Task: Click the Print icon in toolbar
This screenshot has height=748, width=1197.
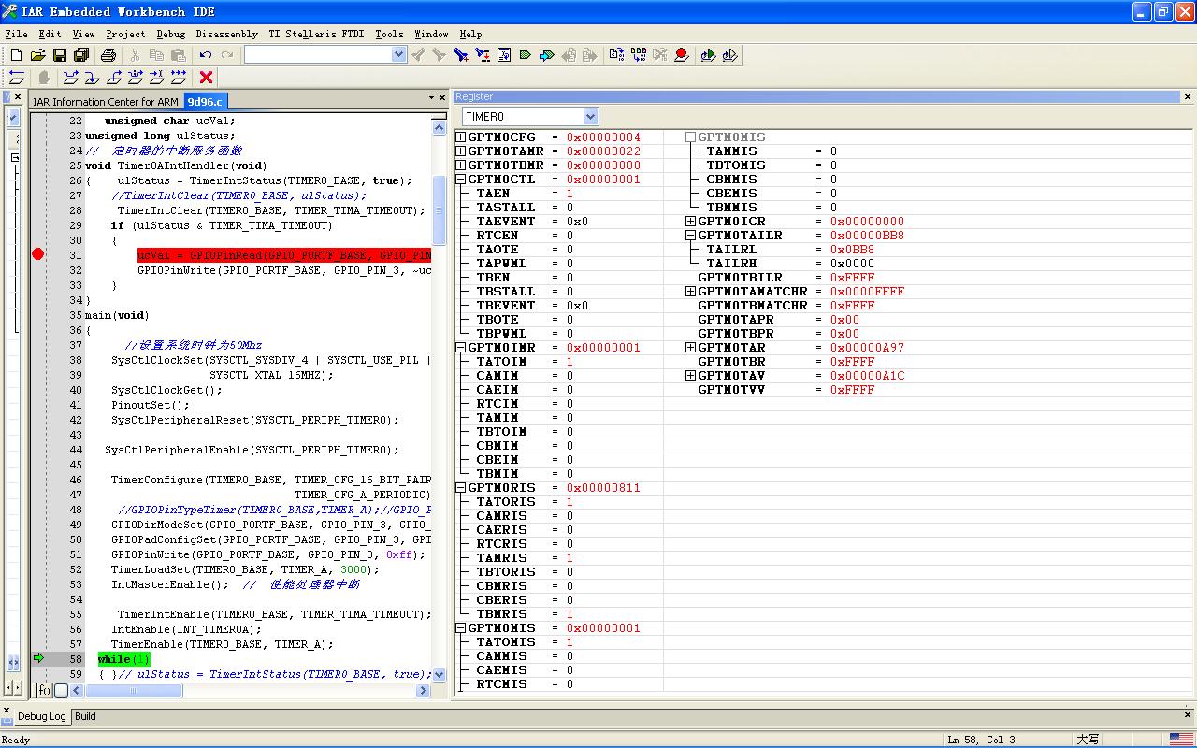Action: tap(108, 55)
